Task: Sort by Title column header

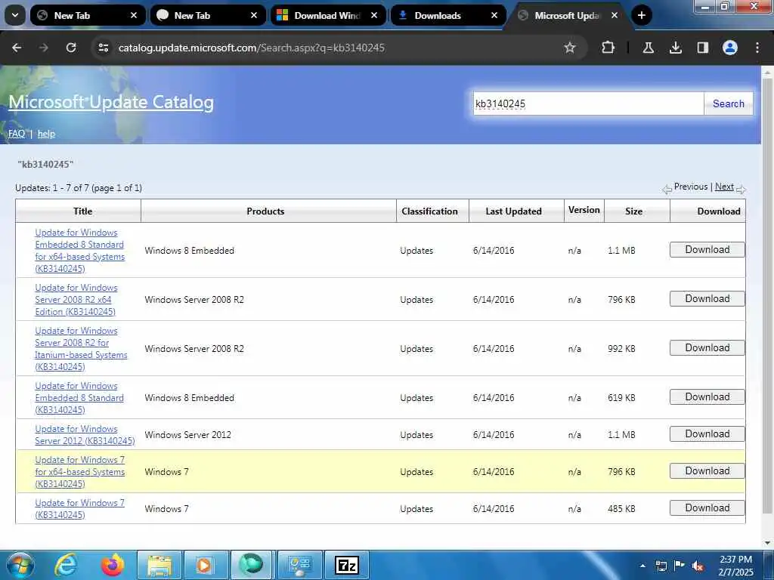Action: (x=83, y=211)
